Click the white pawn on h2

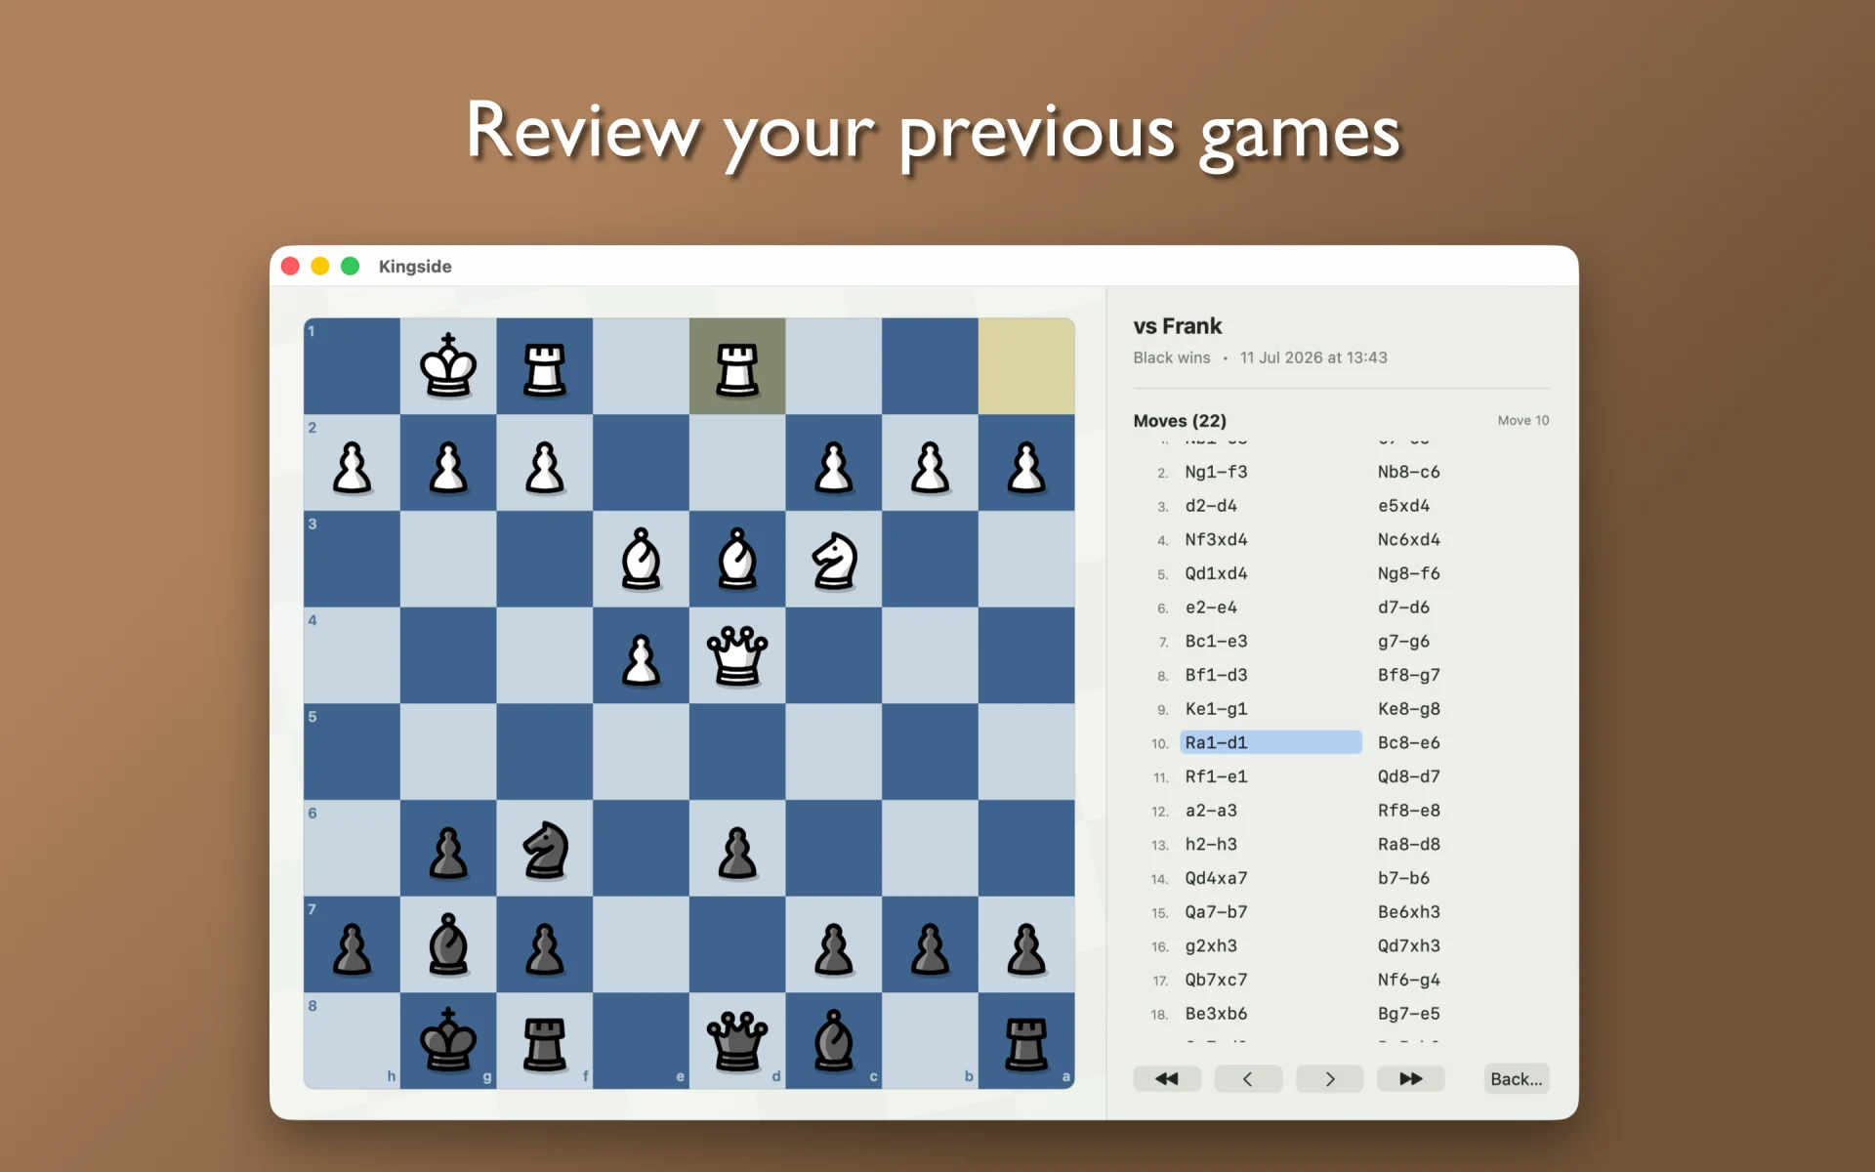[x=352, y=467]
